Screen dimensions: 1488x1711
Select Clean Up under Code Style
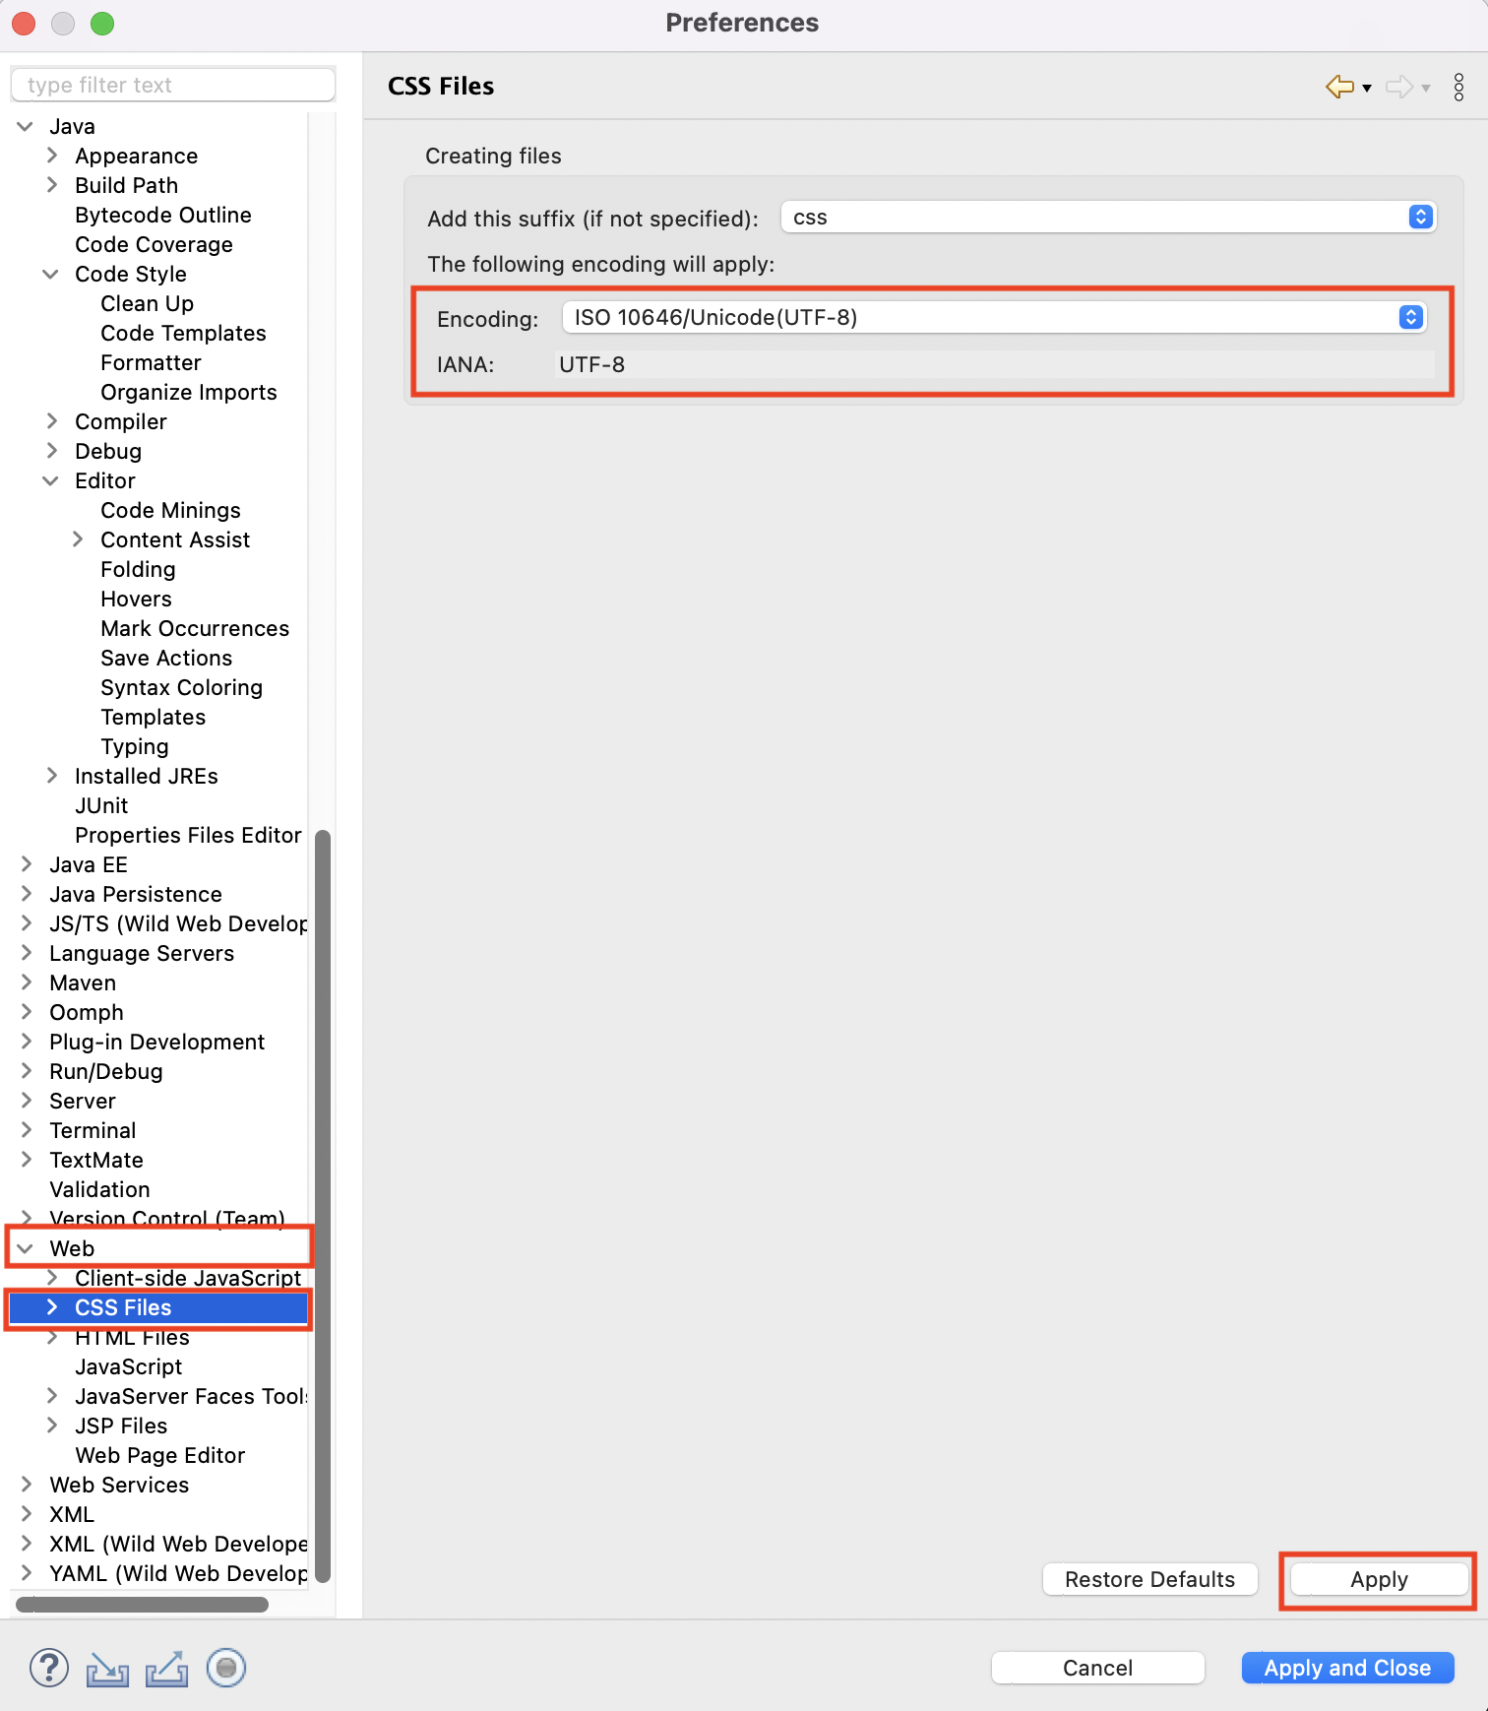(147, 303)
